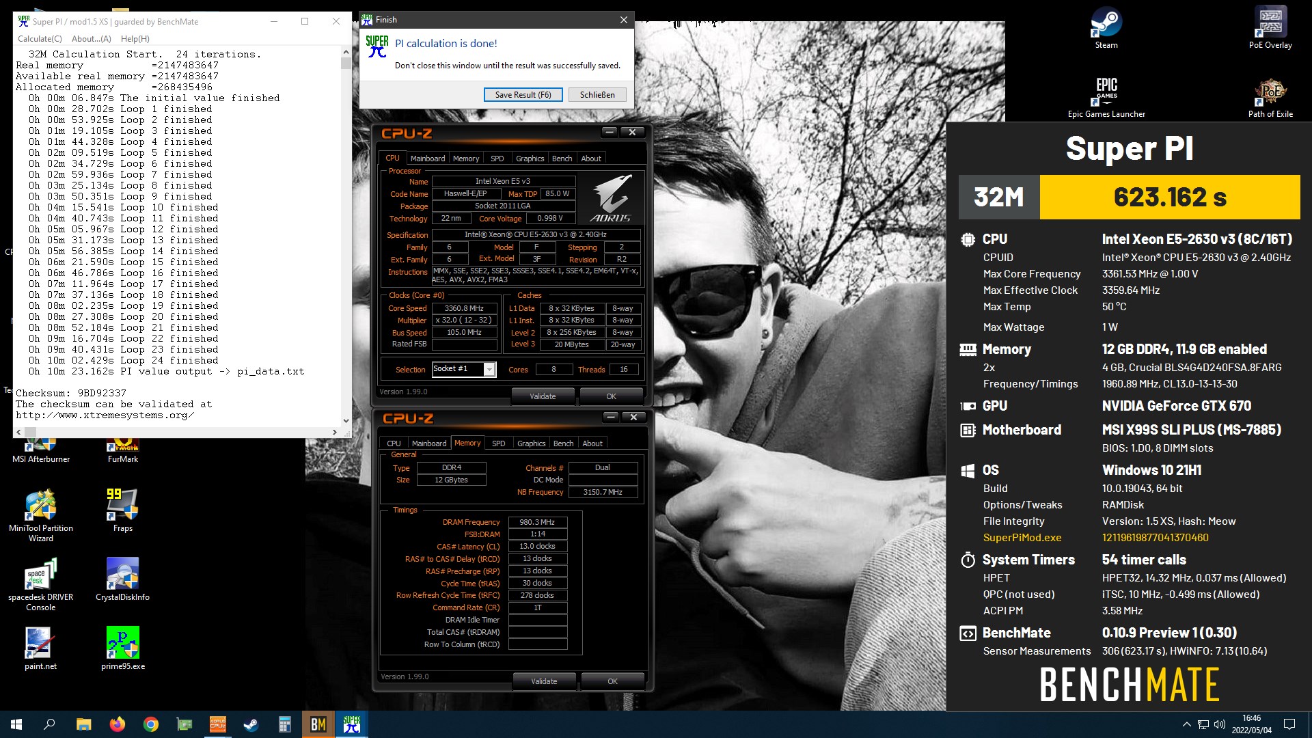Switch to Super PI taskbar icon
The image size is (1312, 738).
[x=352, y=724]
